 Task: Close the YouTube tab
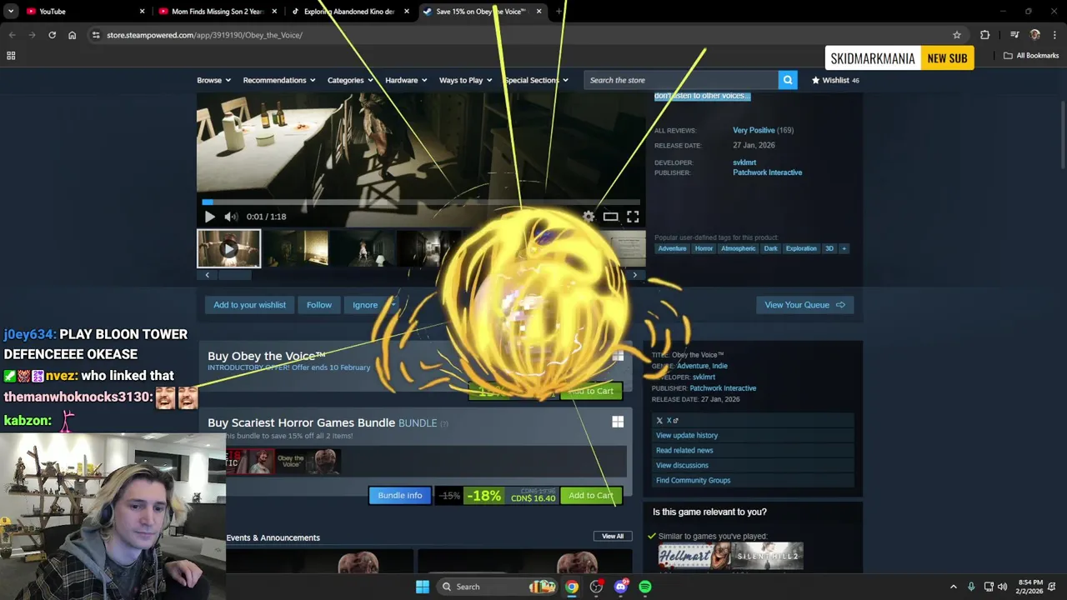click(x=142, y=12)
